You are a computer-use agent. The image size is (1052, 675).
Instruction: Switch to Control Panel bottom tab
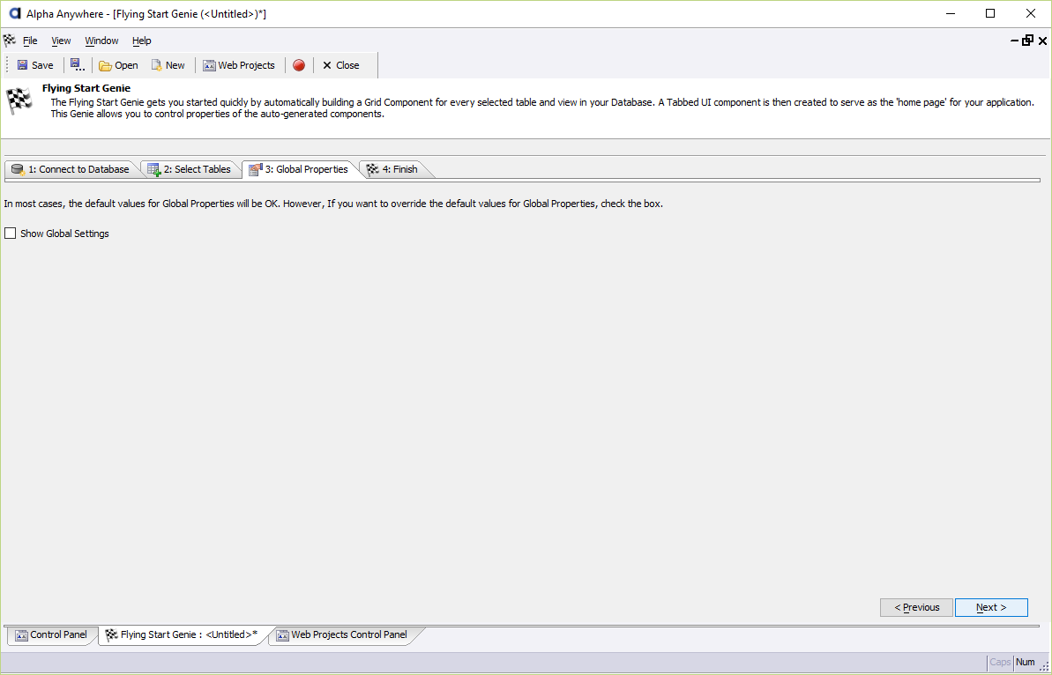point(52,634)
